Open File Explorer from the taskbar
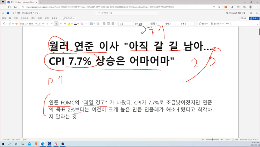The height and width of the screenshot is (147, 260). tap(23, 144)
